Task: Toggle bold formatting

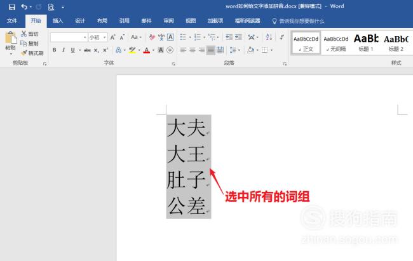Action: coord(54,50)
